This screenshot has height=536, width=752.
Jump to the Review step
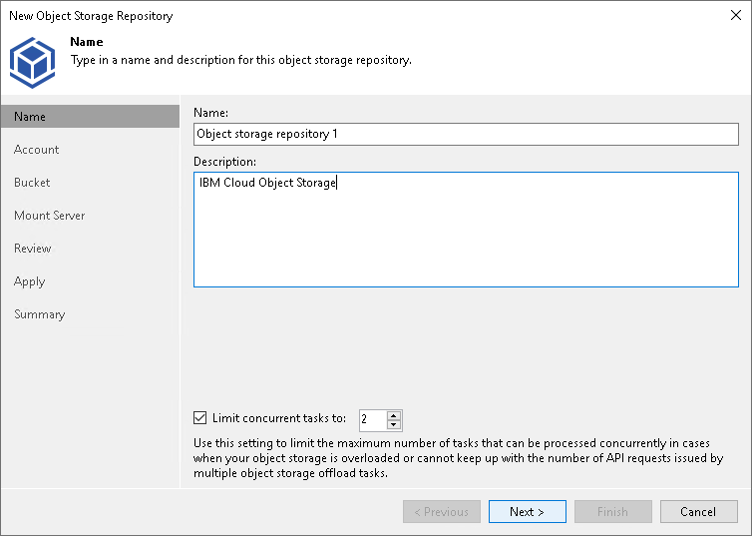coord(33,249)
